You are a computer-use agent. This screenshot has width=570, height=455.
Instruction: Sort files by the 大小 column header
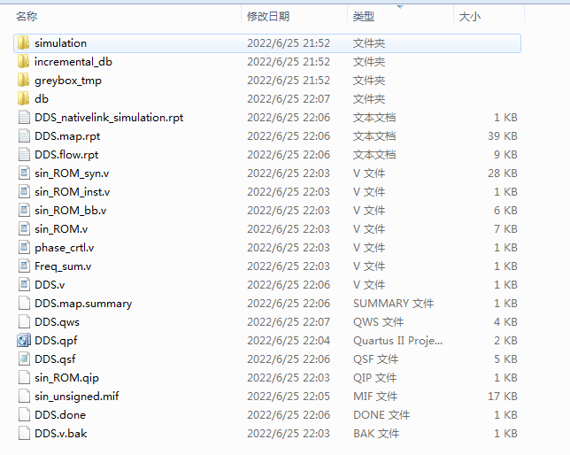(470, 16)
